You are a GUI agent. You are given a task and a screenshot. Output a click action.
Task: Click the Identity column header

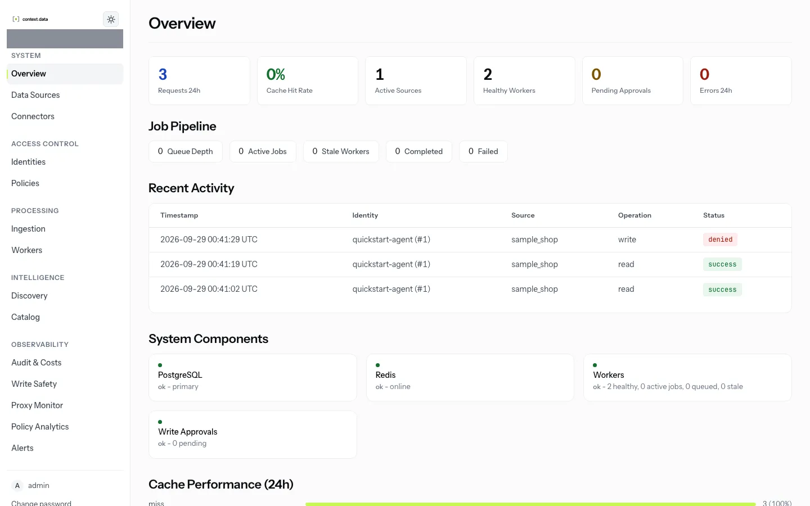click(365, 215)
